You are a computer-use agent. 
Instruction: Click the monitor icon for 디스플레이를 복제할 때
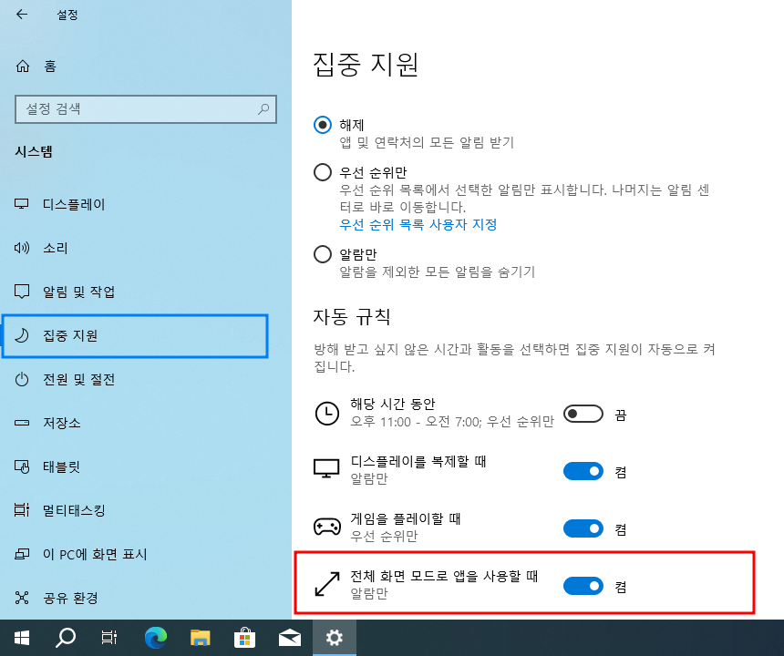coord(326,468)
